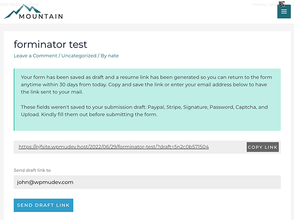Click the first paragraph of draft notice
This screenshot has width=294, height=220.
(x=147, y=85)
